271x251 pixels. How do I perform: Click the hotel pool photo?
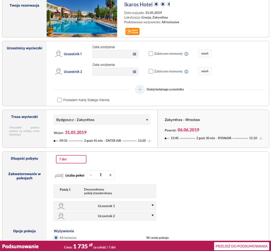82,18
